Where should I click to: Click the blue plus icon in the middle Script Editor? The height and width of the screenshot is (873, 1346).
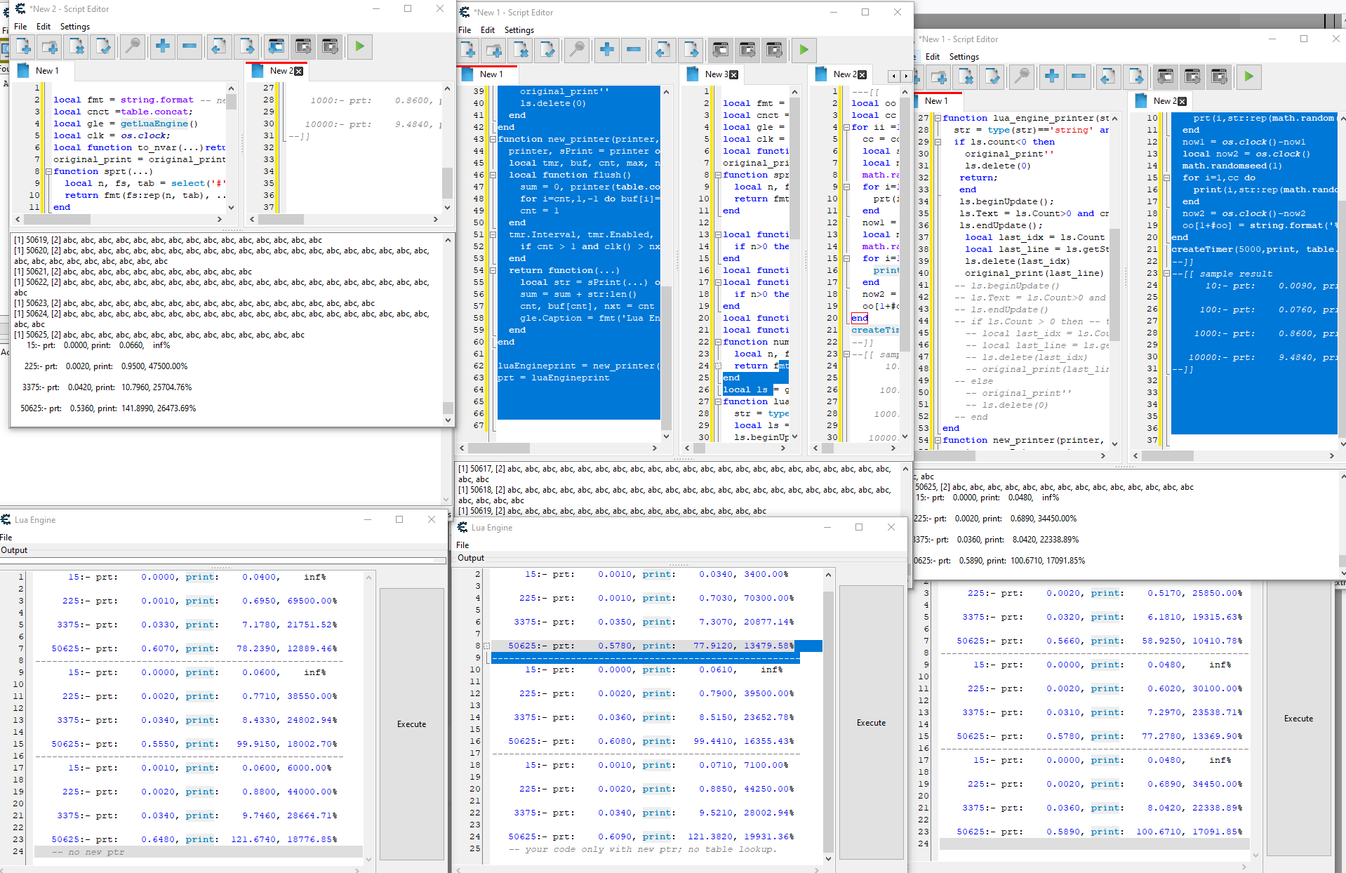click(x=607, y=50)
